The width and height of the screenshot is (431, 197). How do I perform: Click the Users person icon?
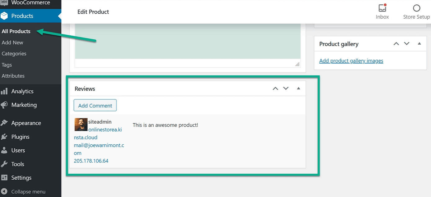pos(4,150)
